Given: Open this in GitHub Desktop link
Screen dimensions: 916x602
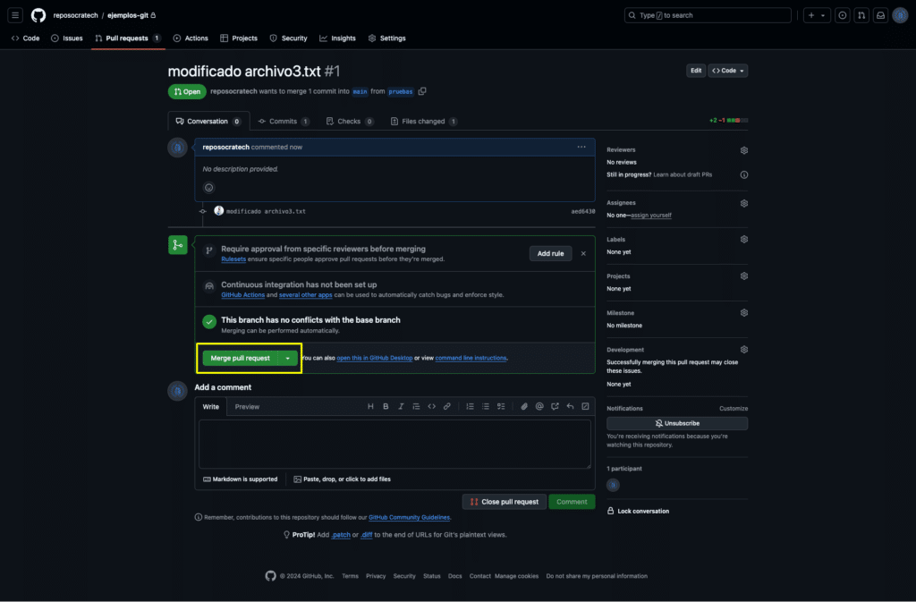Looking at the screenshot, I should pyautogui.click(x=375, y=358).
